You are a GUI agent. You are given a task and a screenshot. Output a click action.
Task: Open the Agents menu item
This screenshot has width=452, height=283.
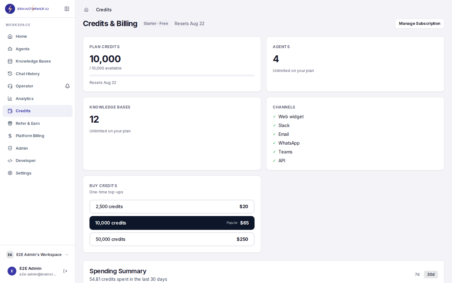tap(38, 49)
